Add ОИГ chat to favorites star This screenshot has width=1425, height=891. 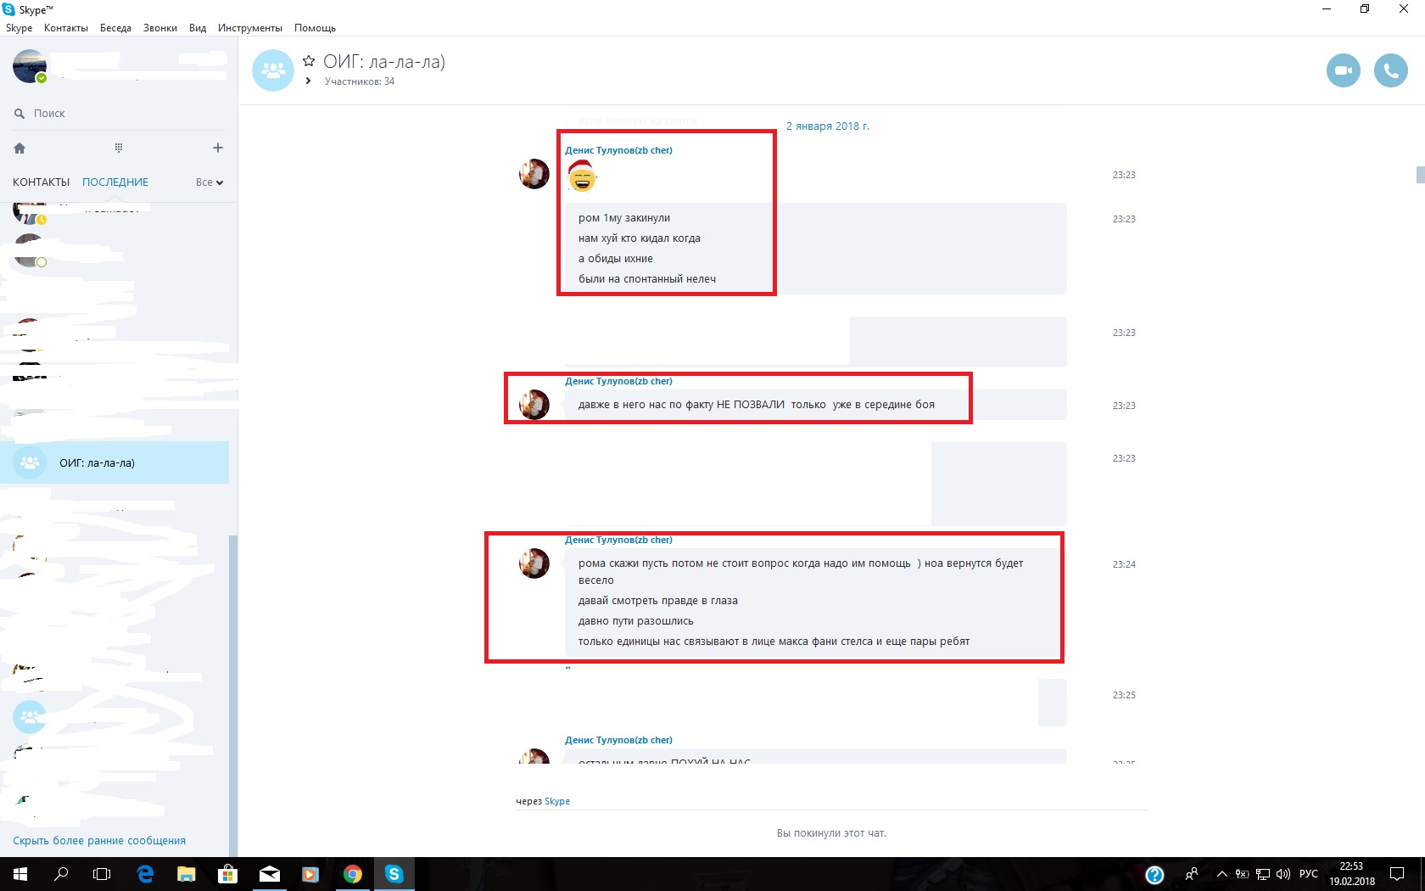tap(309, 61)
